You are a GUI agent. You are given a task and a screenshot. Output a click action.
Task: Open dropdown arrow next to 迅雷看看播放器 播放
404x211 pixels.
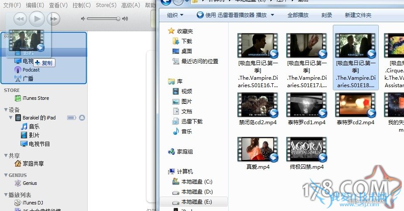coord(272,15)
